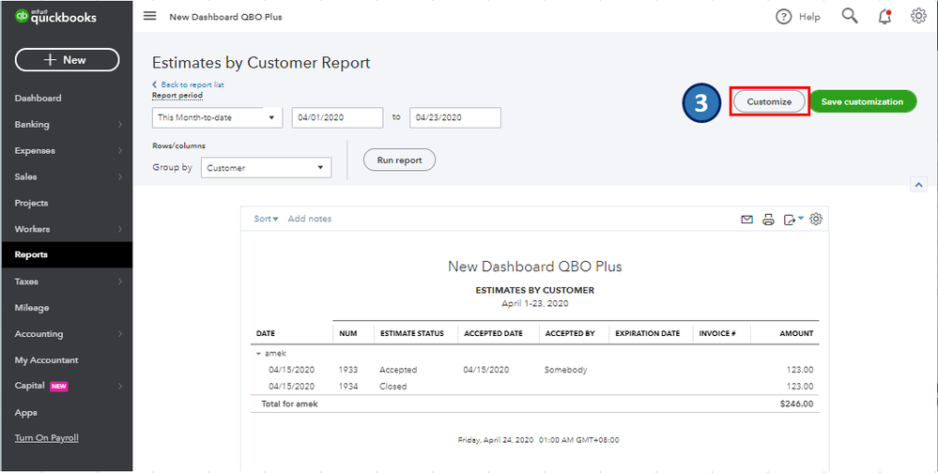Open the report export icon menu
This screenshot has width=938, height=473.
click(x=792, y=220)
